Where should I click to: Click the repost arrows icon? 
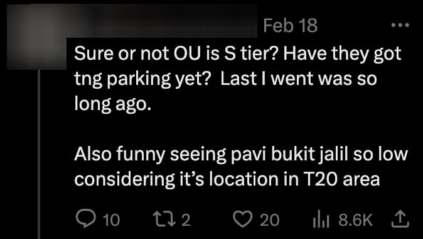pyautogui.click(x=164, y=220)
